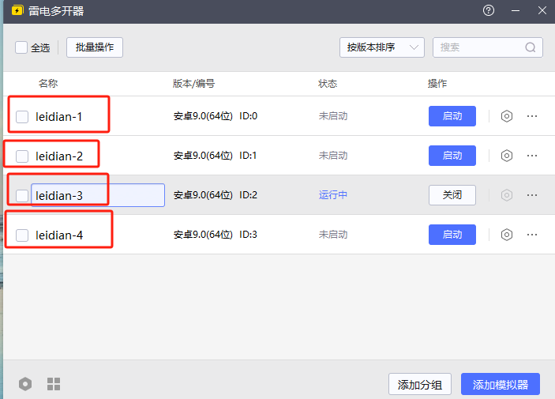This screenshot has height=399, width=555.
Task: Close leidian-3 with 关闭 button
Action: 452,195
